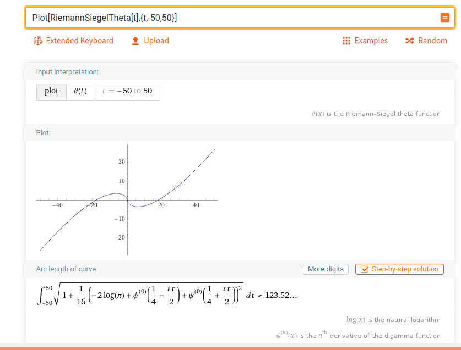
Task: Click the Random shuffle icon
Action: tap(409, 41)
